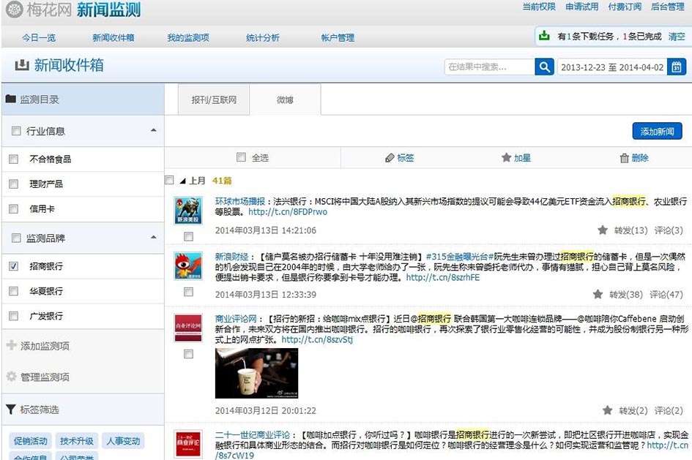
Task: Check the 华夏银行 checkbox
Action: click(14, 291)
